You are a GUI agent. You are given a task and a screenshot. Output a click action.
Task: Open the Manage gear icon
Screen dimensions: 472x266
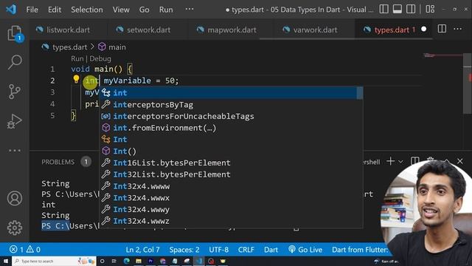click(x=15, y=228)
